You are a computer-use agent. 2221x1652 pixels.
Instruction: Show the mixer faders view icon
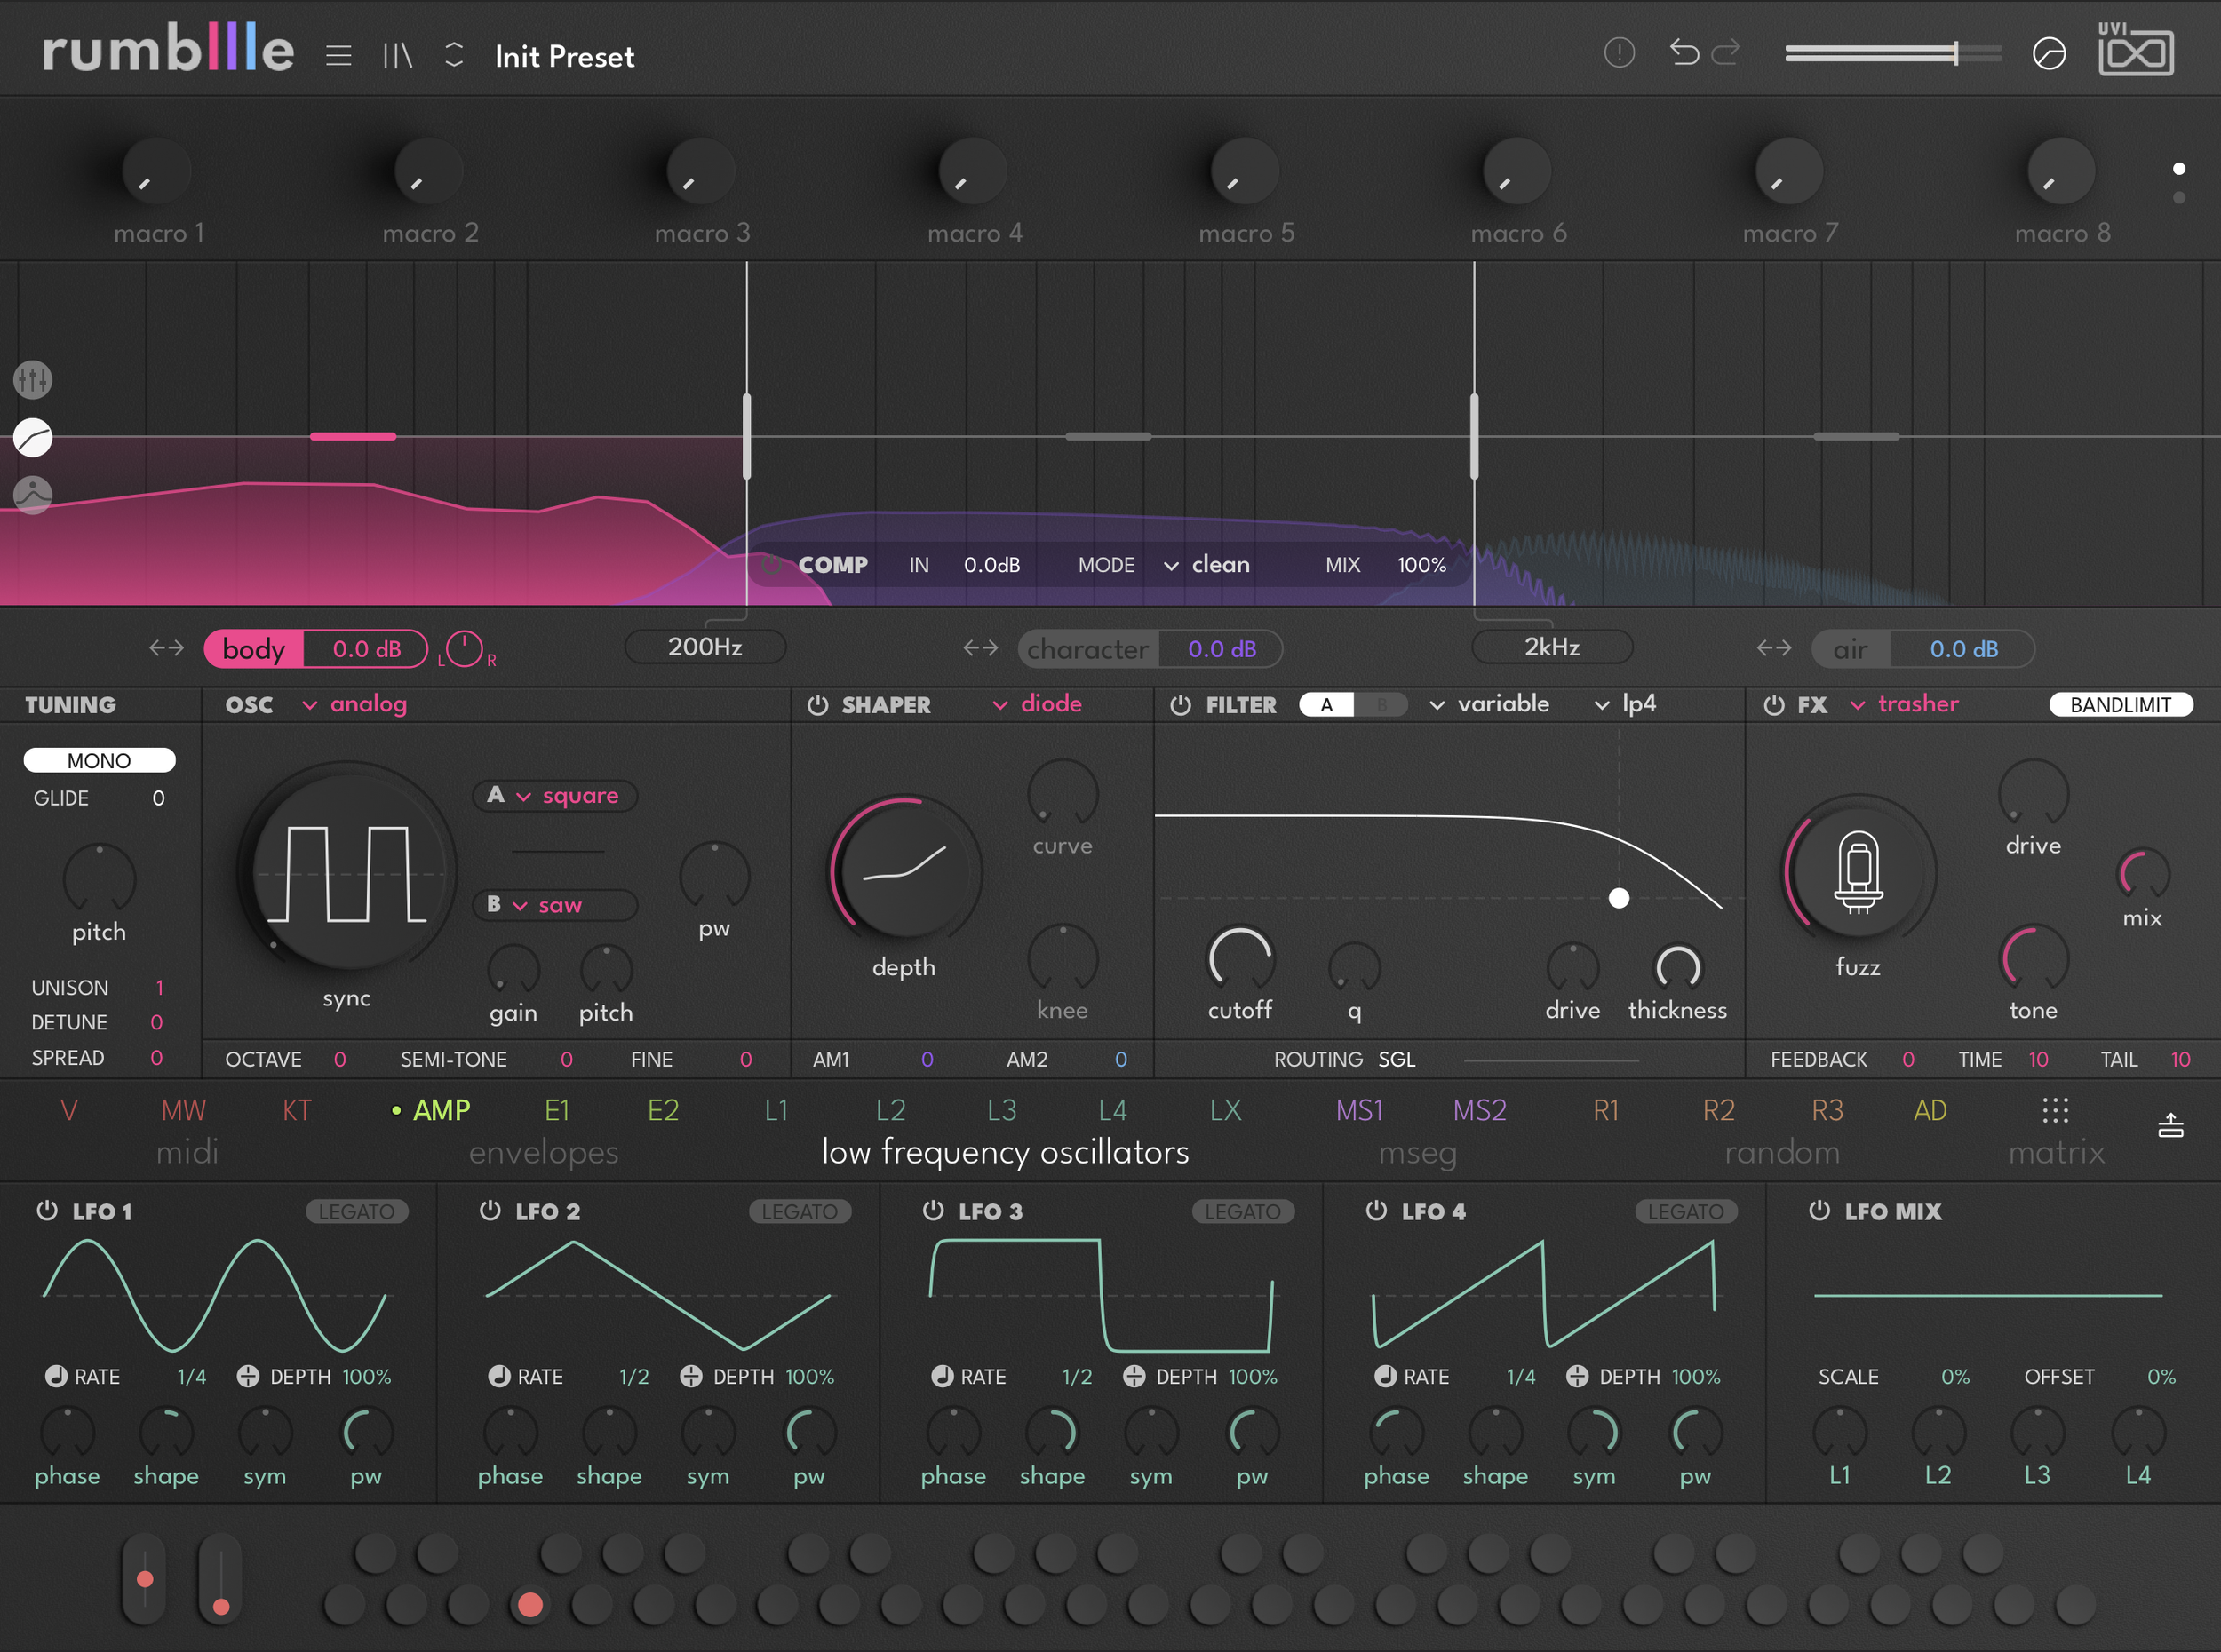point(33,380)
